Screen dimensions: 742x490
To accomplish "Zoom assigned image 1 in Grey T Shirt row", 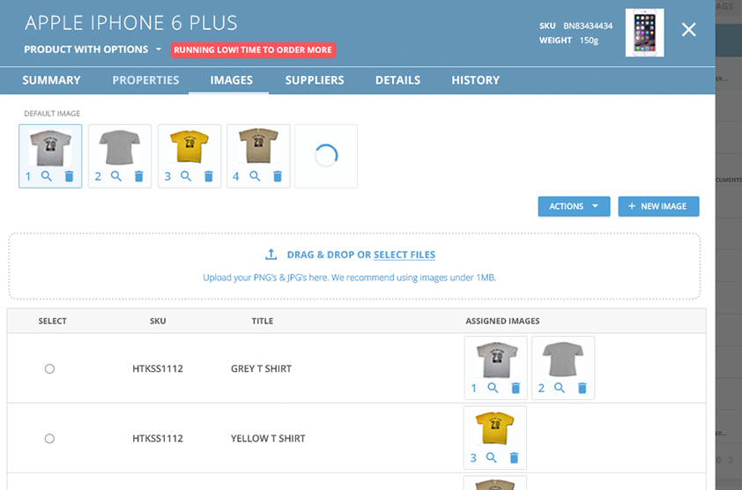I will [493, 388].
